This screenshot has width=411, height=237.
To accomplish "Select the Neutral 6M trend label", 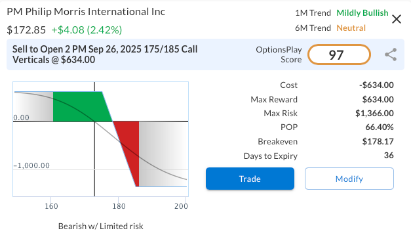I will point(351,28).
